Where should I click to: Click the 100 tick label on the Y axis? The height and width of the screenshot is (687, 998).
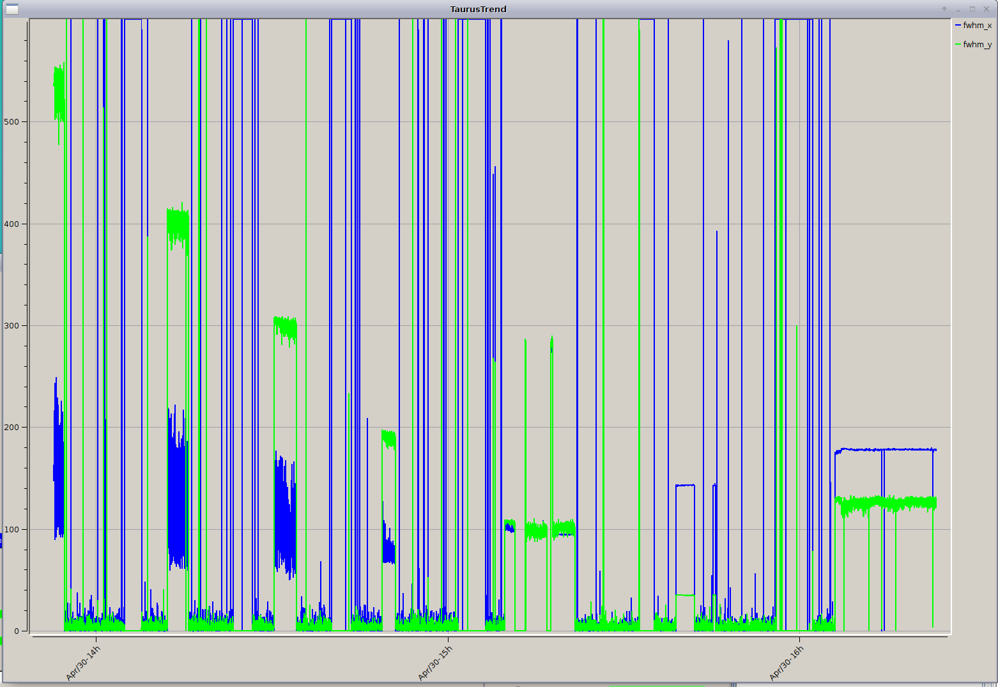pyautogui.click(x=12, y=529)
